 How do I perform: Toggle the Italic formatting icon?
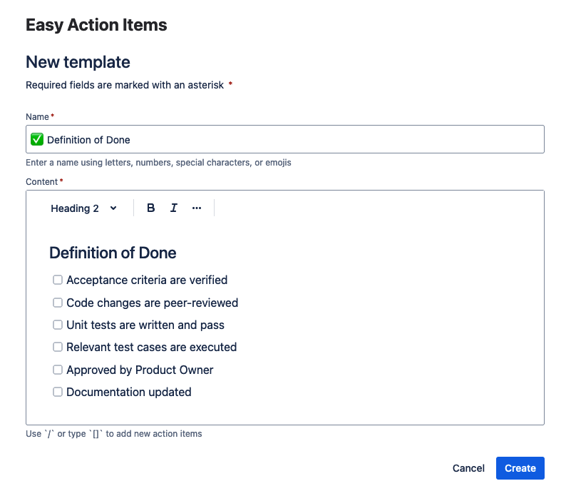pyautogui.click(x=173, y=208)
